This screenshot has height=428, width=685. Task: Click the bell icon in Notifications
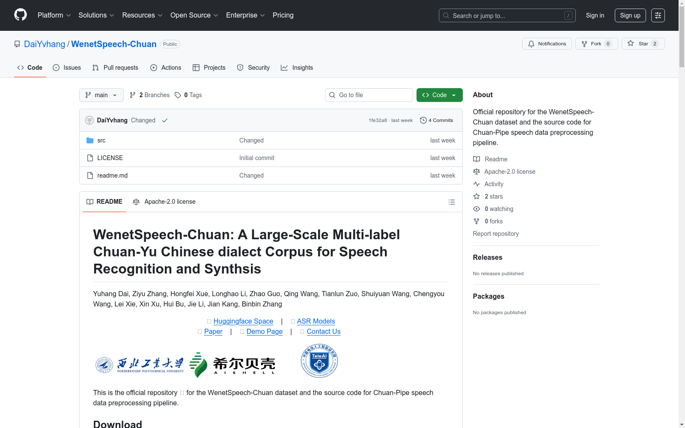coord(531,44)
